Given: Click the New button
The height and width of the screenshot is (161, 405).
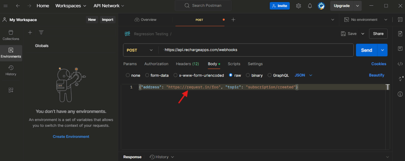Looking at the screenshot, I should pyautogui.click(x=92, y=20).
